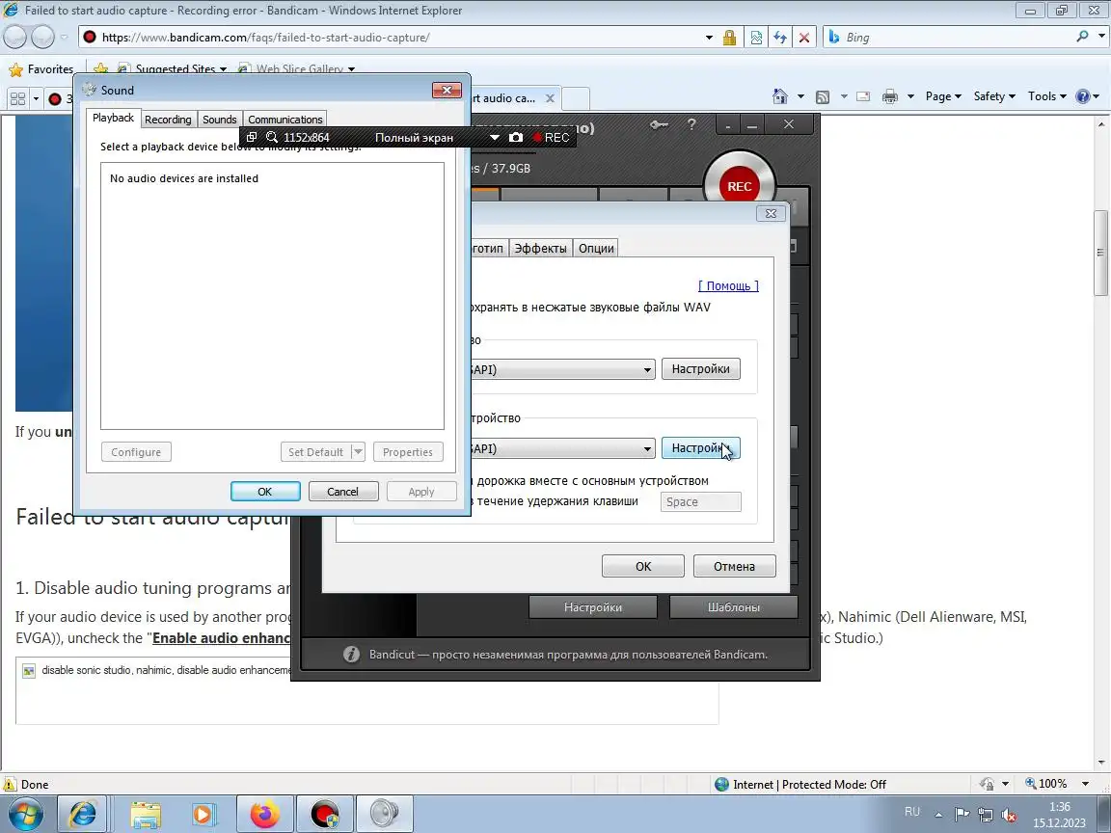This screenshot has height=833, width=1111.
Task: Open the Safety menu dropdown
Action: 994,96
